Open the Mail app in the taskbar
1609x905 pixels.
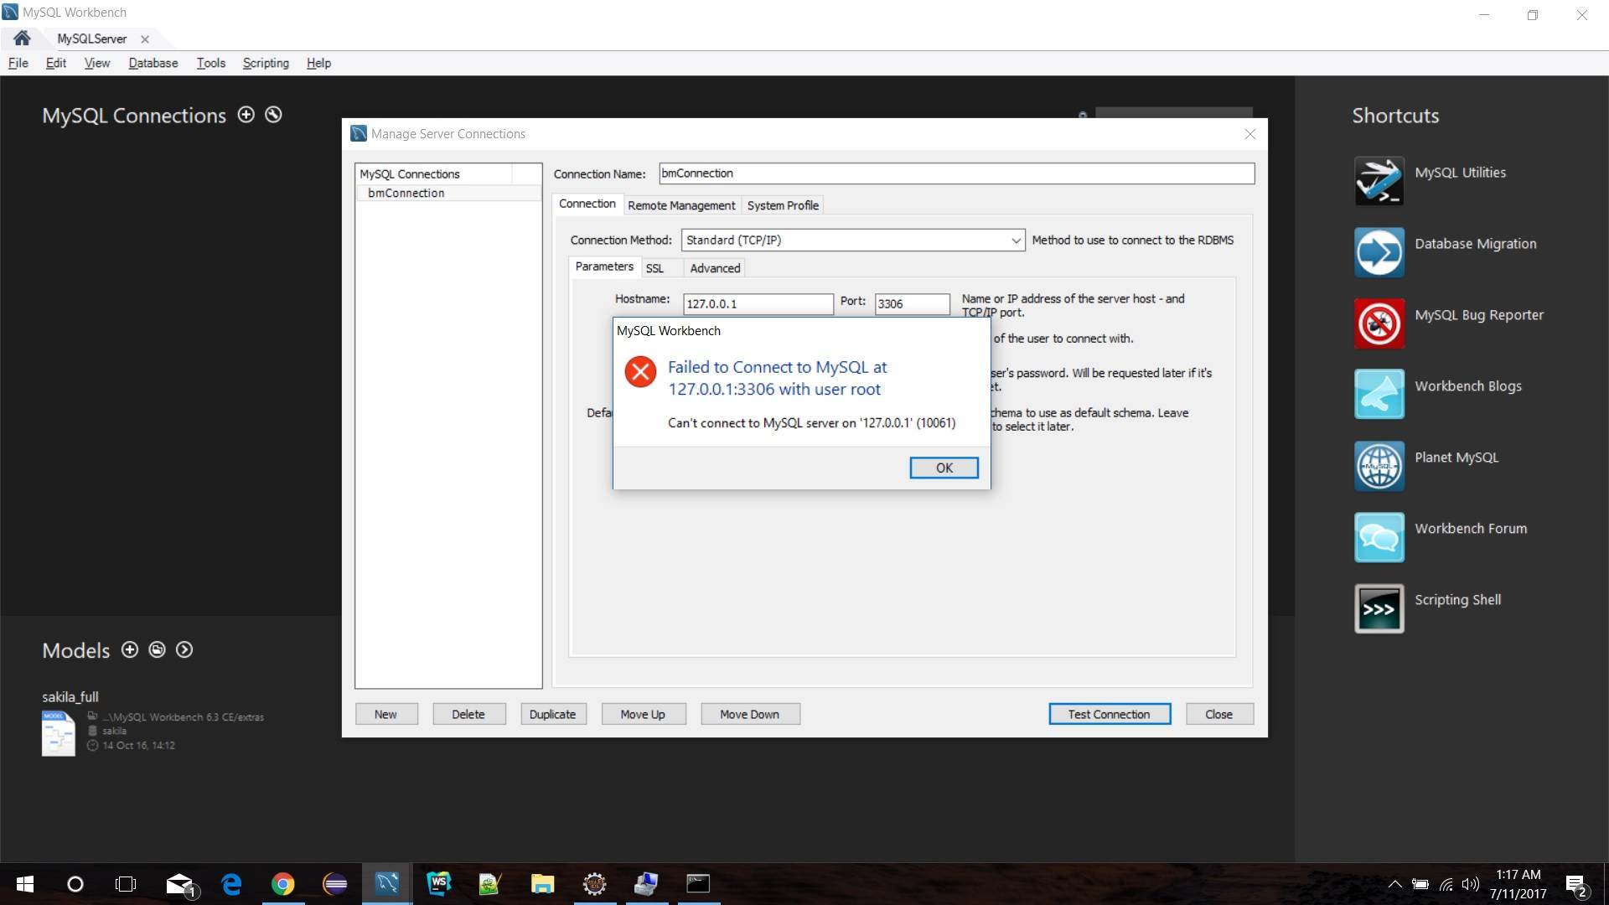pos(180,884)
